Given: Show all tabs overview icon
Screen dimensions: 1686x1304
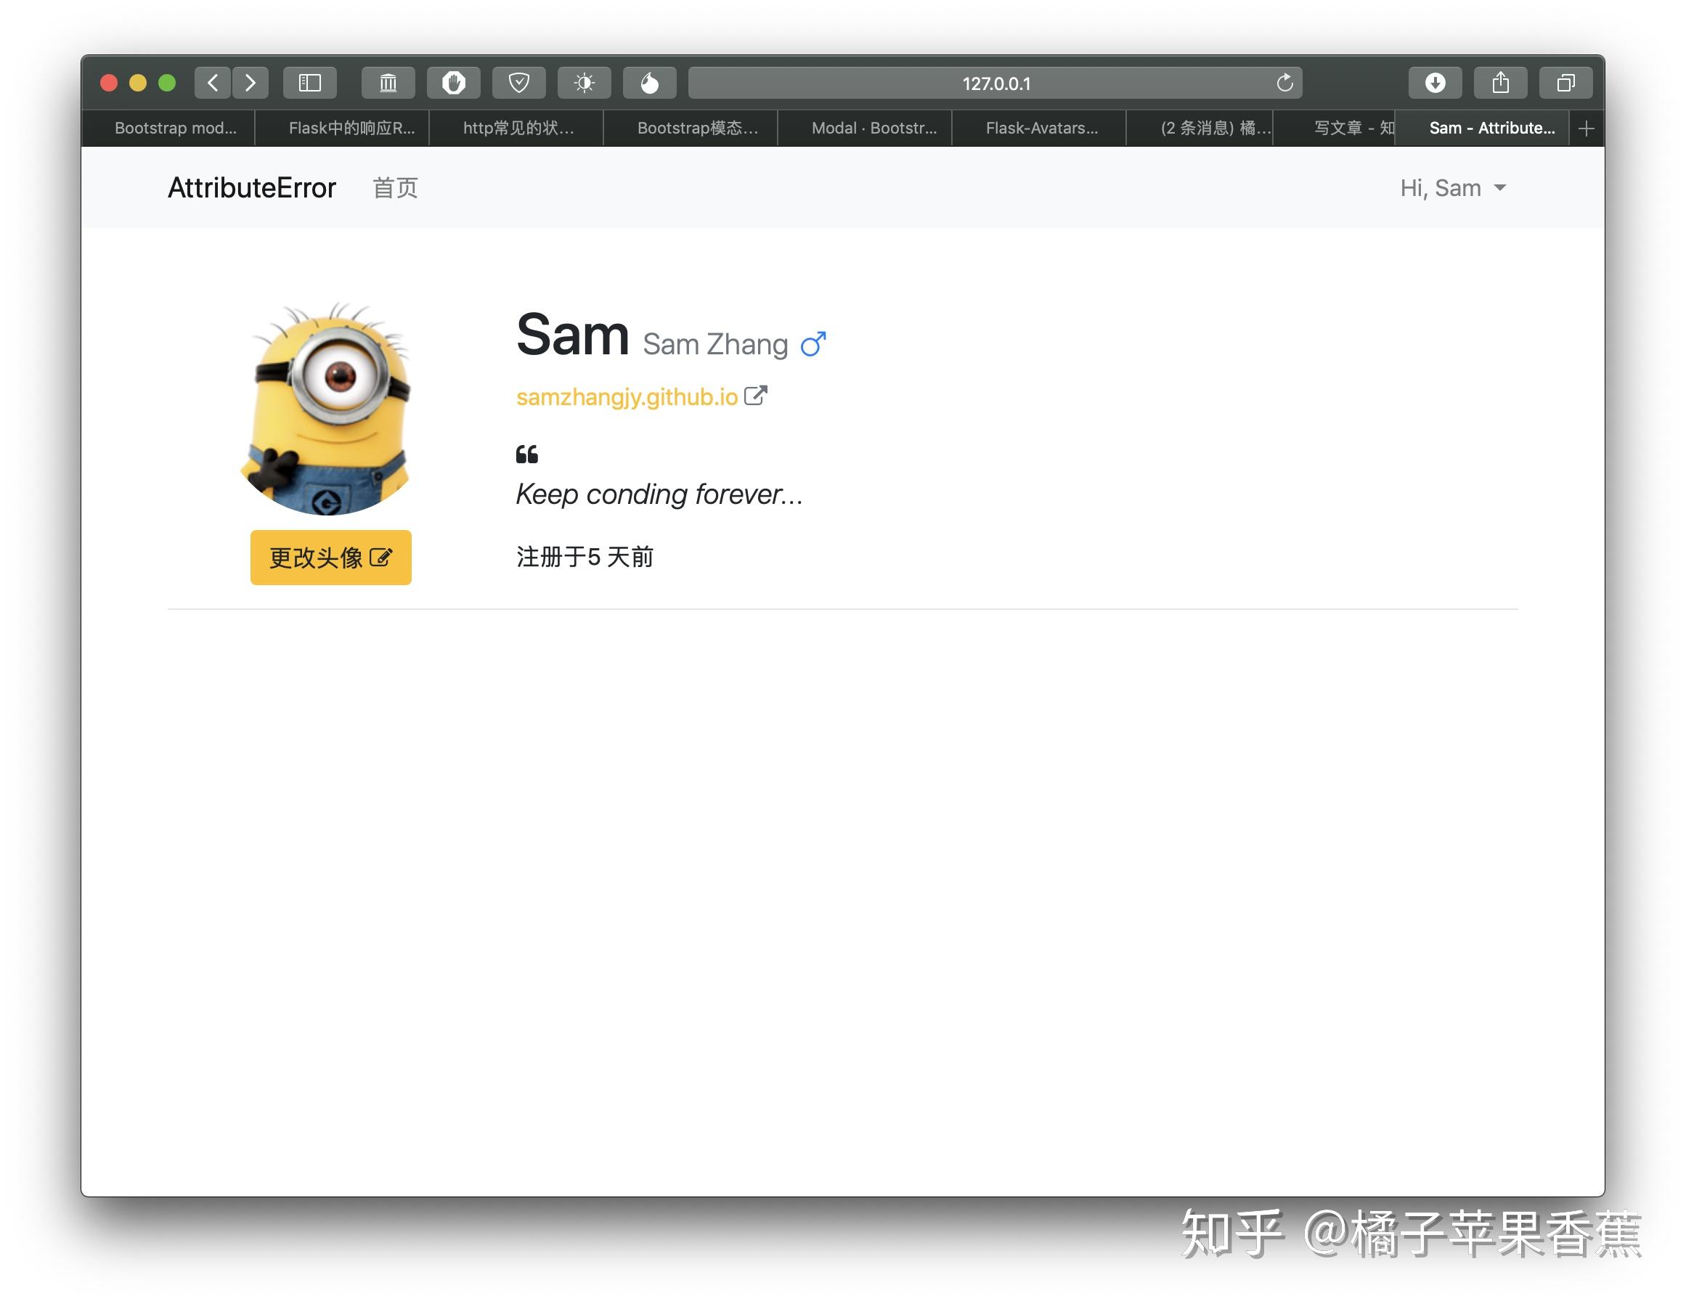Looking at the screenshot, I should pyautogui.click(x=1565, y=83).
